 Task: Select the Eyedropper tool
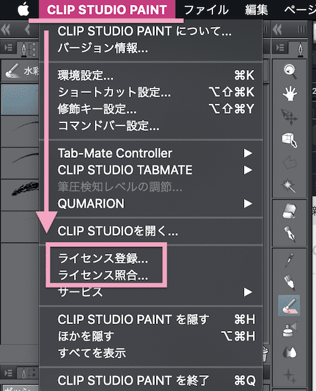pyautogui.click(x=289, y=260)
